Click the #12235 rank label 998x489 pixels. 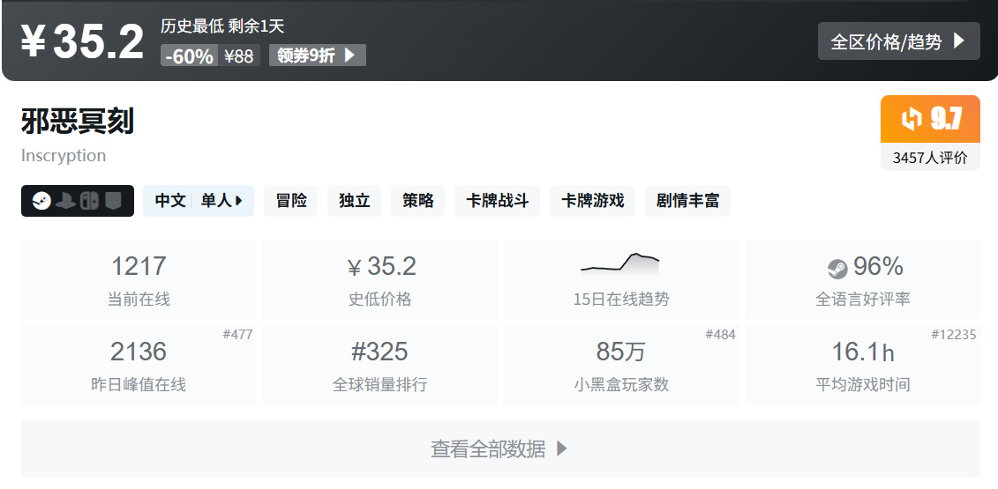point(954,335)
